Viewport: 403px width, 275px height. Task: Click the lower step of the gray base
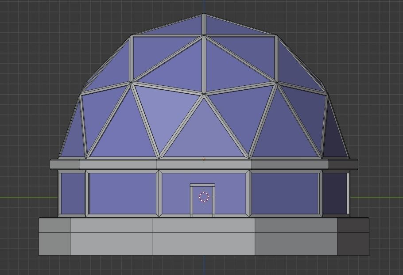click(204, 244)
